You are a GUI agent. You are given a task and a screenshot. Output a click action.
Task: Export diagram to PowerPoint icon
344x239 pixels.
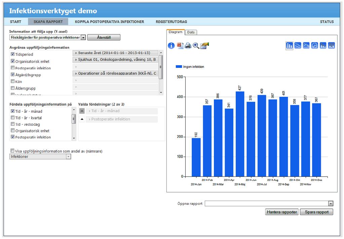180,46
